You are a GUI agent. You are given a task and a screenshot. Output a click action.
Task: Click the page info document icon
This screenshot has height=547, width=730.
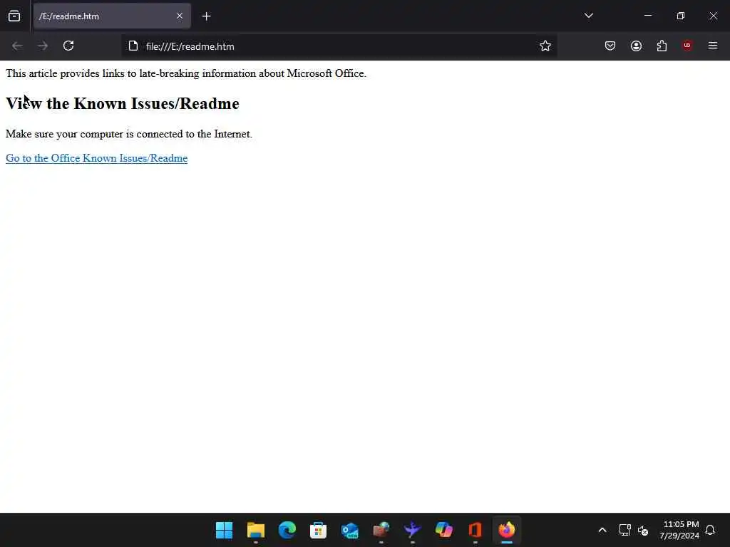[x=133, y=46]
